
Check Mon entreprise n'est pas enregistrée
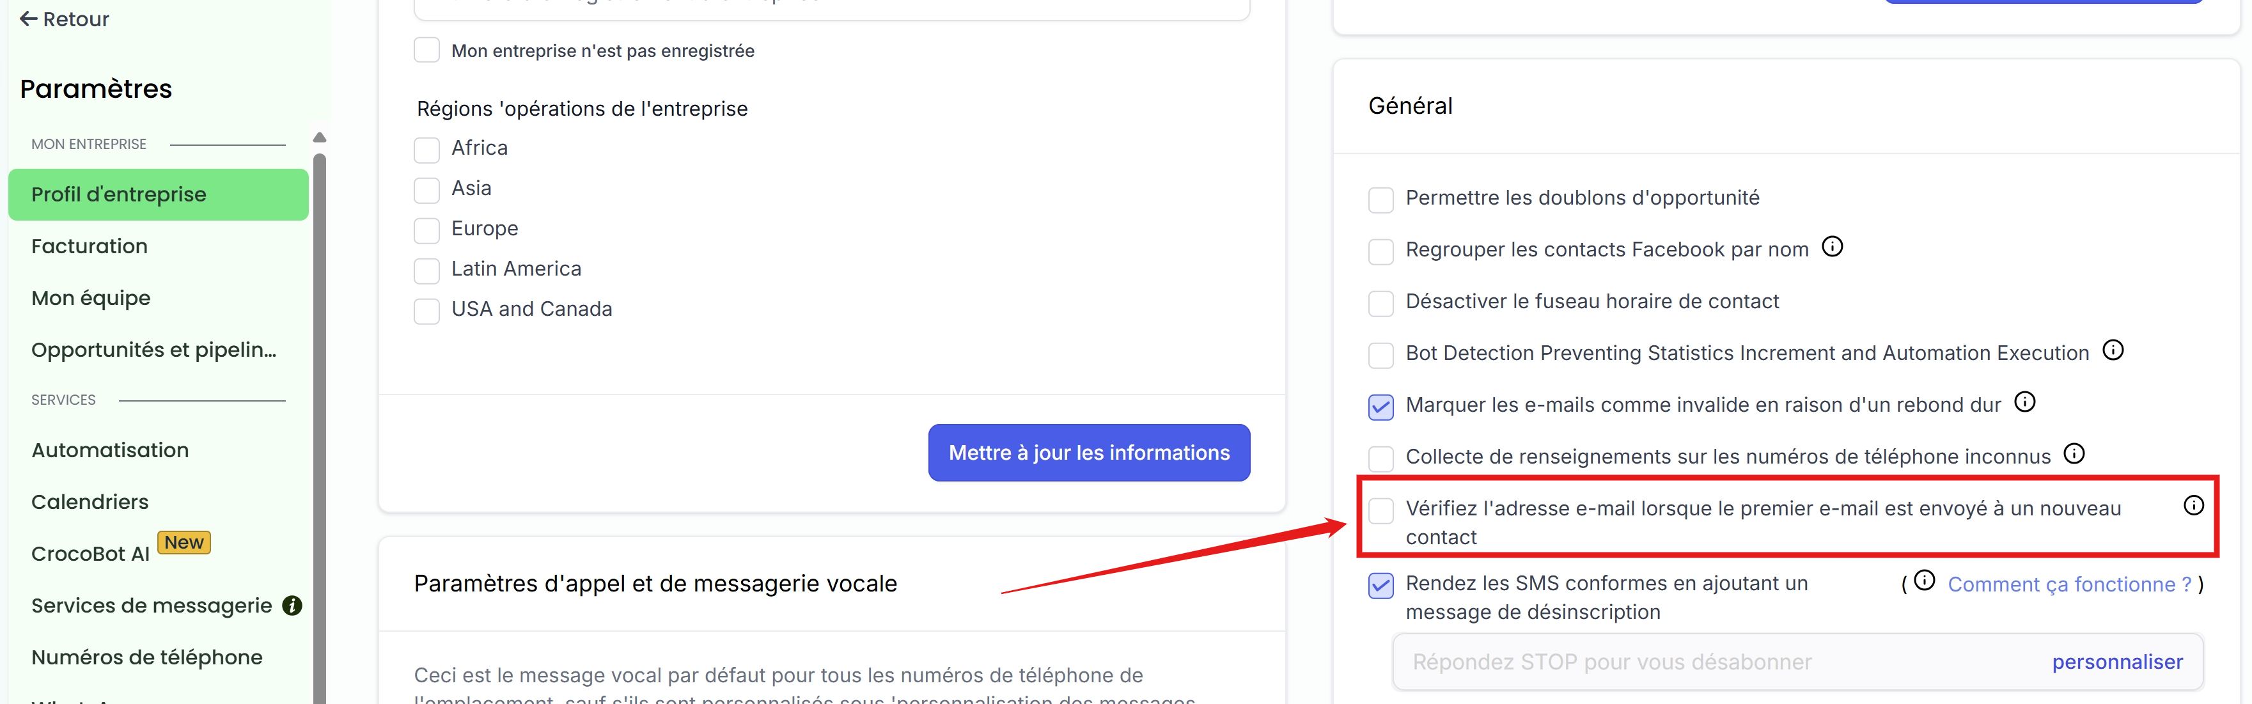(x=426, y=50)
